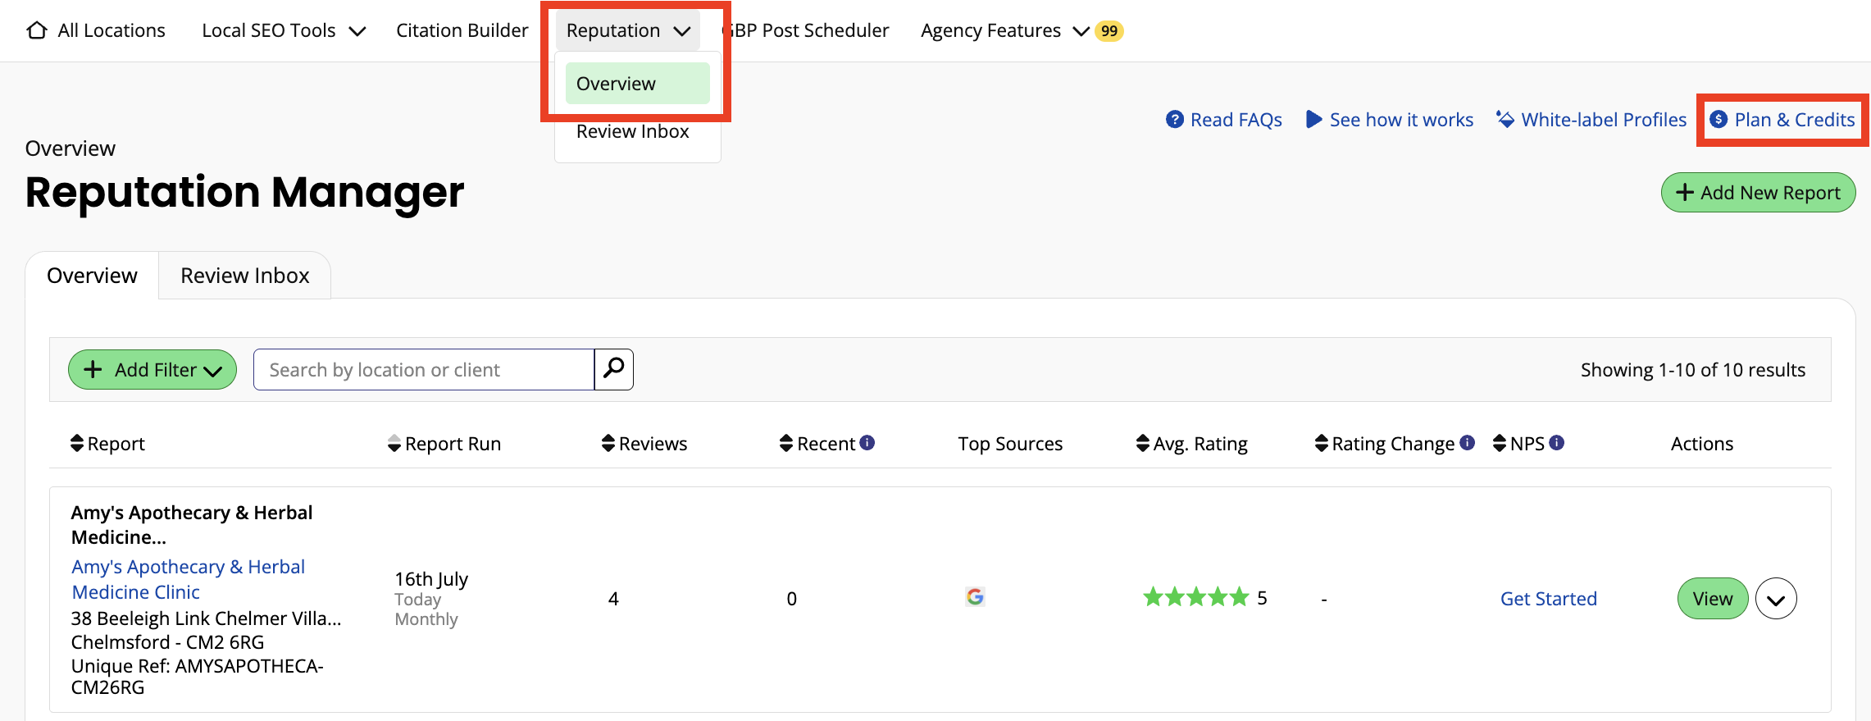This screenshot has width=1871, height=721.
Task: Click the info icon next to Recent
Action: click(x=867, y=443)
